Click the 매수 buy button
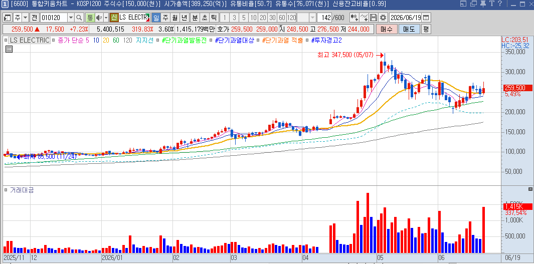This screenshot has width=534, height=264. pos(387,29)
